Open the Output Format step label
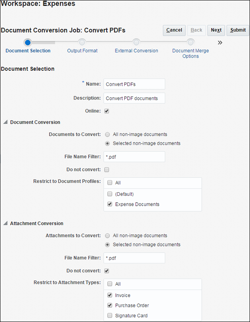Viewport: 250px width, 322px height. point(82,51)
